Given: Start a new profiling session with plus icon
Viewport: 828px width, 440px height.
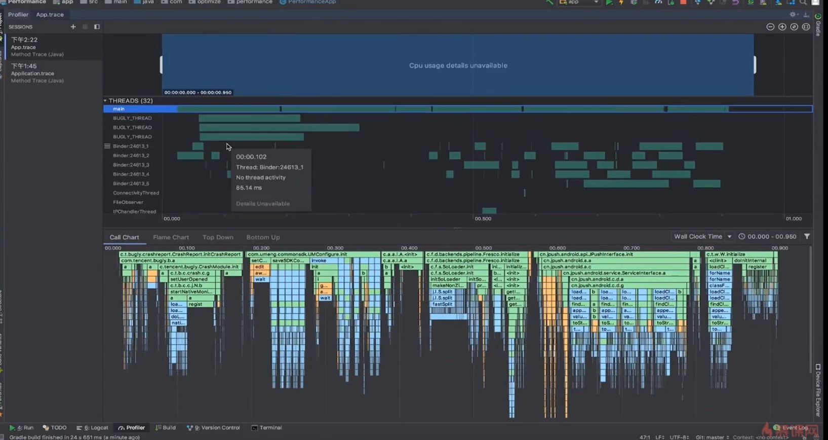Looking at the screenshot, I should tap(73, 27).
